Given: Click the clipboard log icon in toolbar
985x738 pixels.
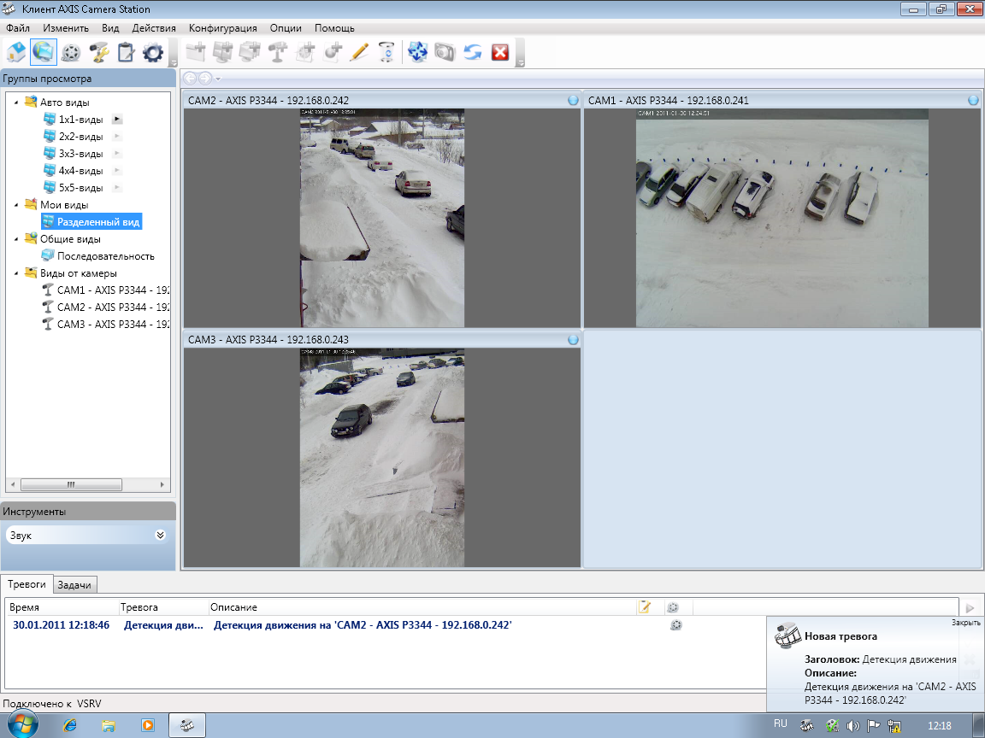Looking at the screenshot, I should [126, 53].
